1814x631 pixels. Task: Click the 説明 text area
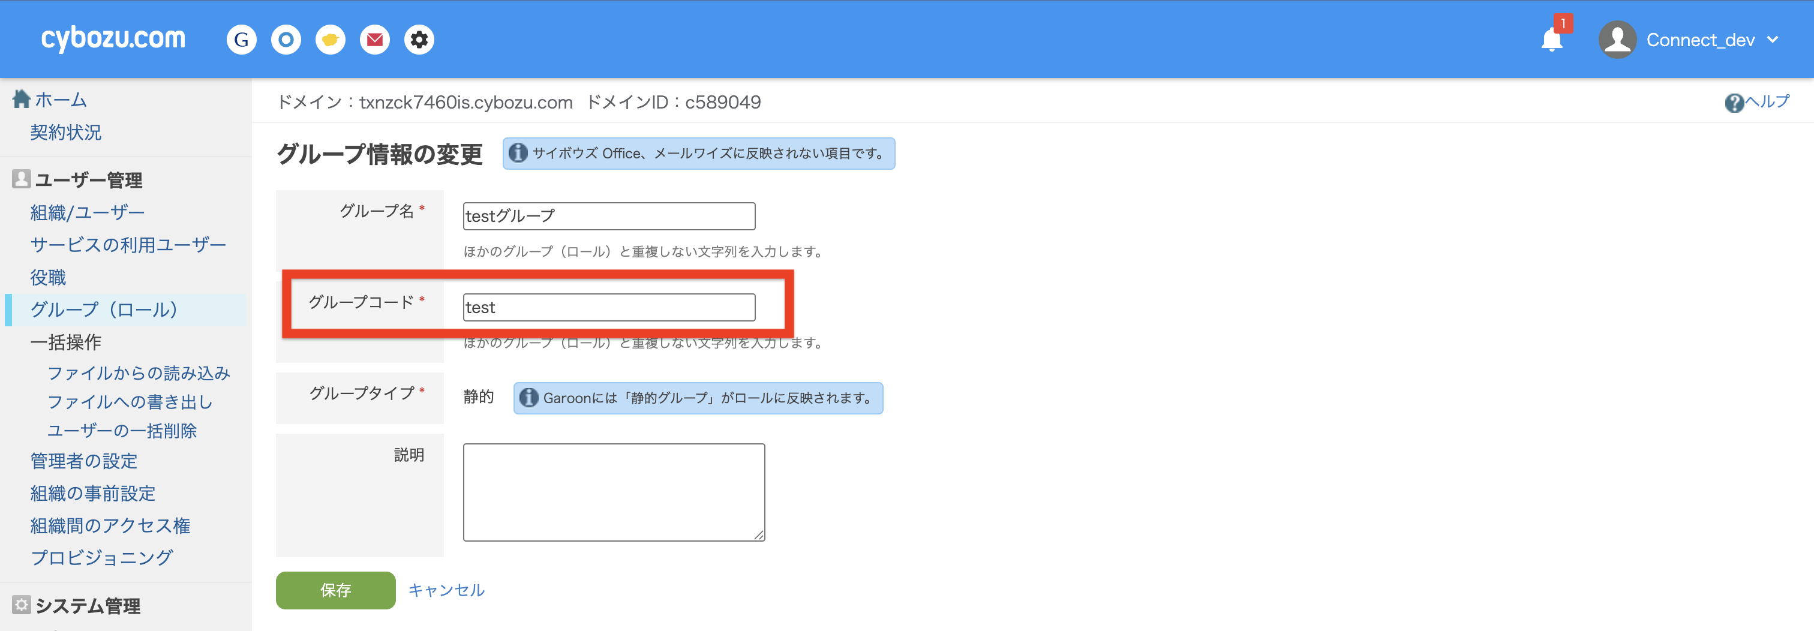614,492
